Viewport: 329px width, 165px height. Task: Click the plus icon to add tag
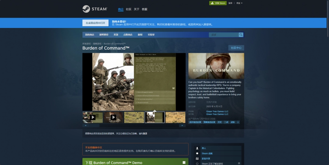tap(238, 122)
